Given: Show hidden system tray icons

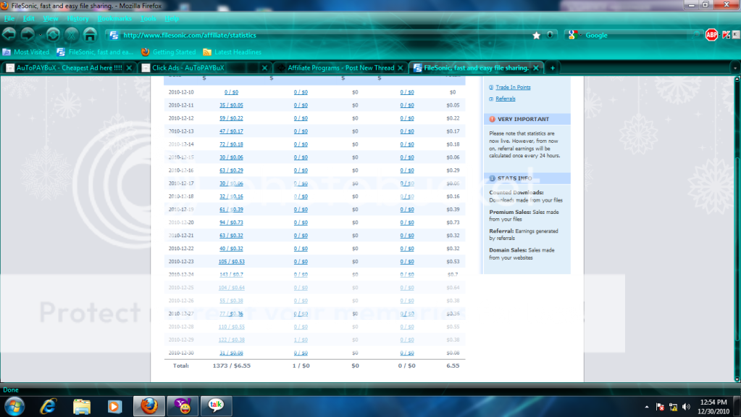Looking at the screenshot, I should pyautogui.click(x=646, y=407).
